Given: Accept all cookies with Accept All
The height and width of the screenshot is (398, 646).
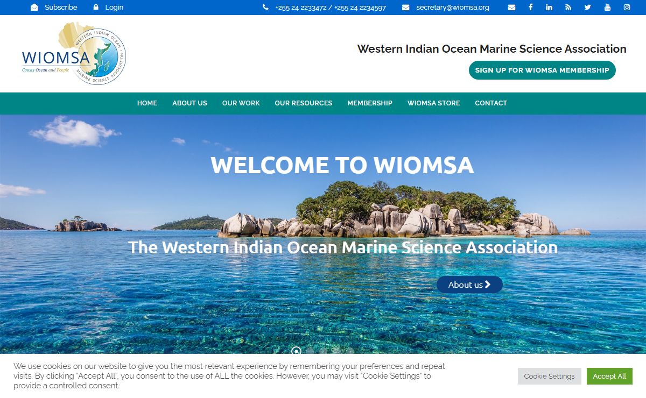Looking at the screenshot, I should 609,376.
